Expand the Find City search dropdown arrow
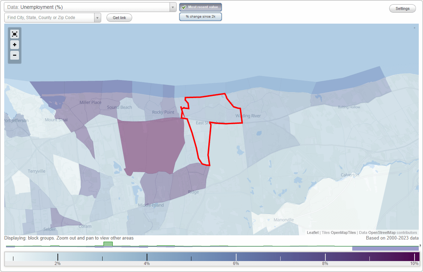 (x=98, y=17)
